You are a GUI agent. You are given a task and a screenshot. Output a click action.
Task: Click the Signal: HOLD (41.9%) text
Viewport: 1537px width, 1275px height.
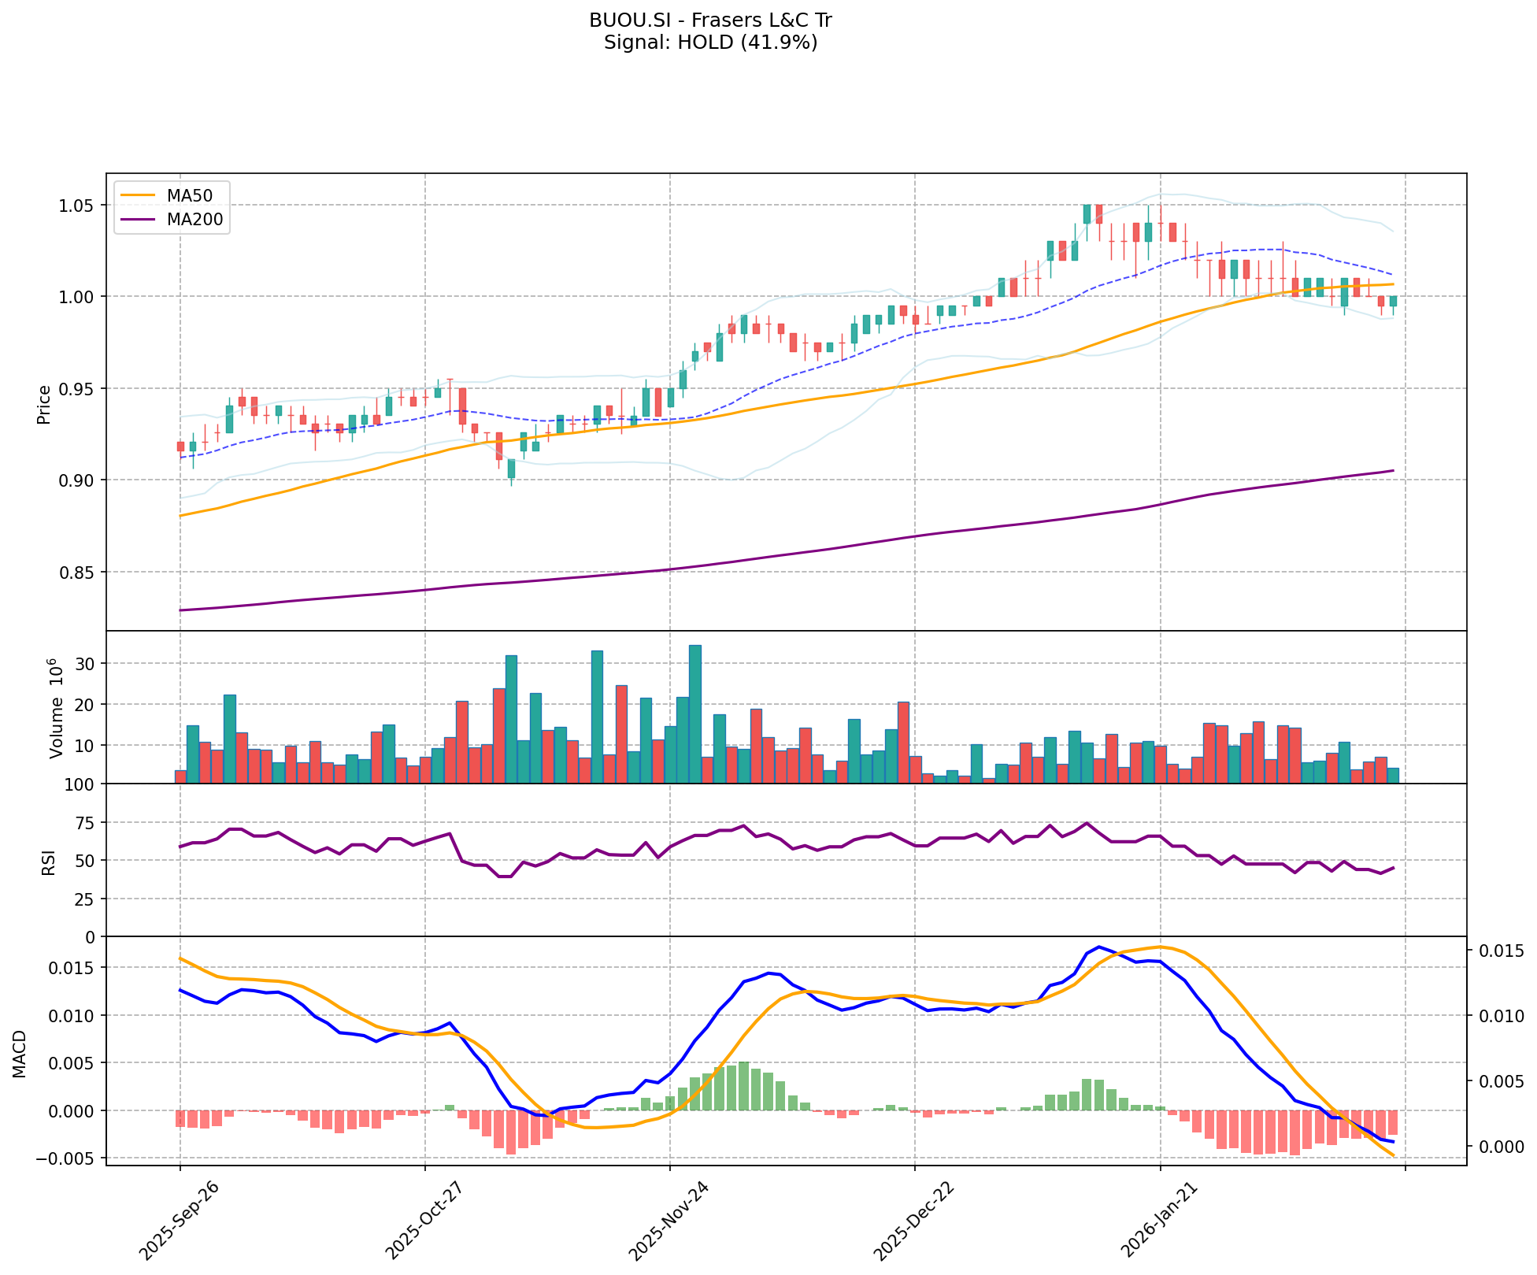(710, 43)
